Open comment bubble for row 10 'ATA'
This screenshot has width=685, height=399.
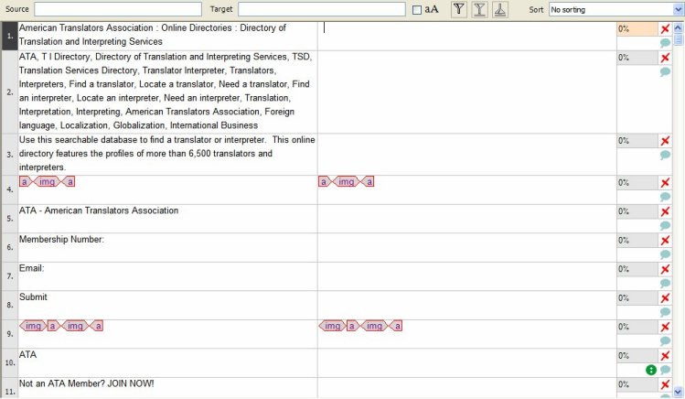coord(665,370)
